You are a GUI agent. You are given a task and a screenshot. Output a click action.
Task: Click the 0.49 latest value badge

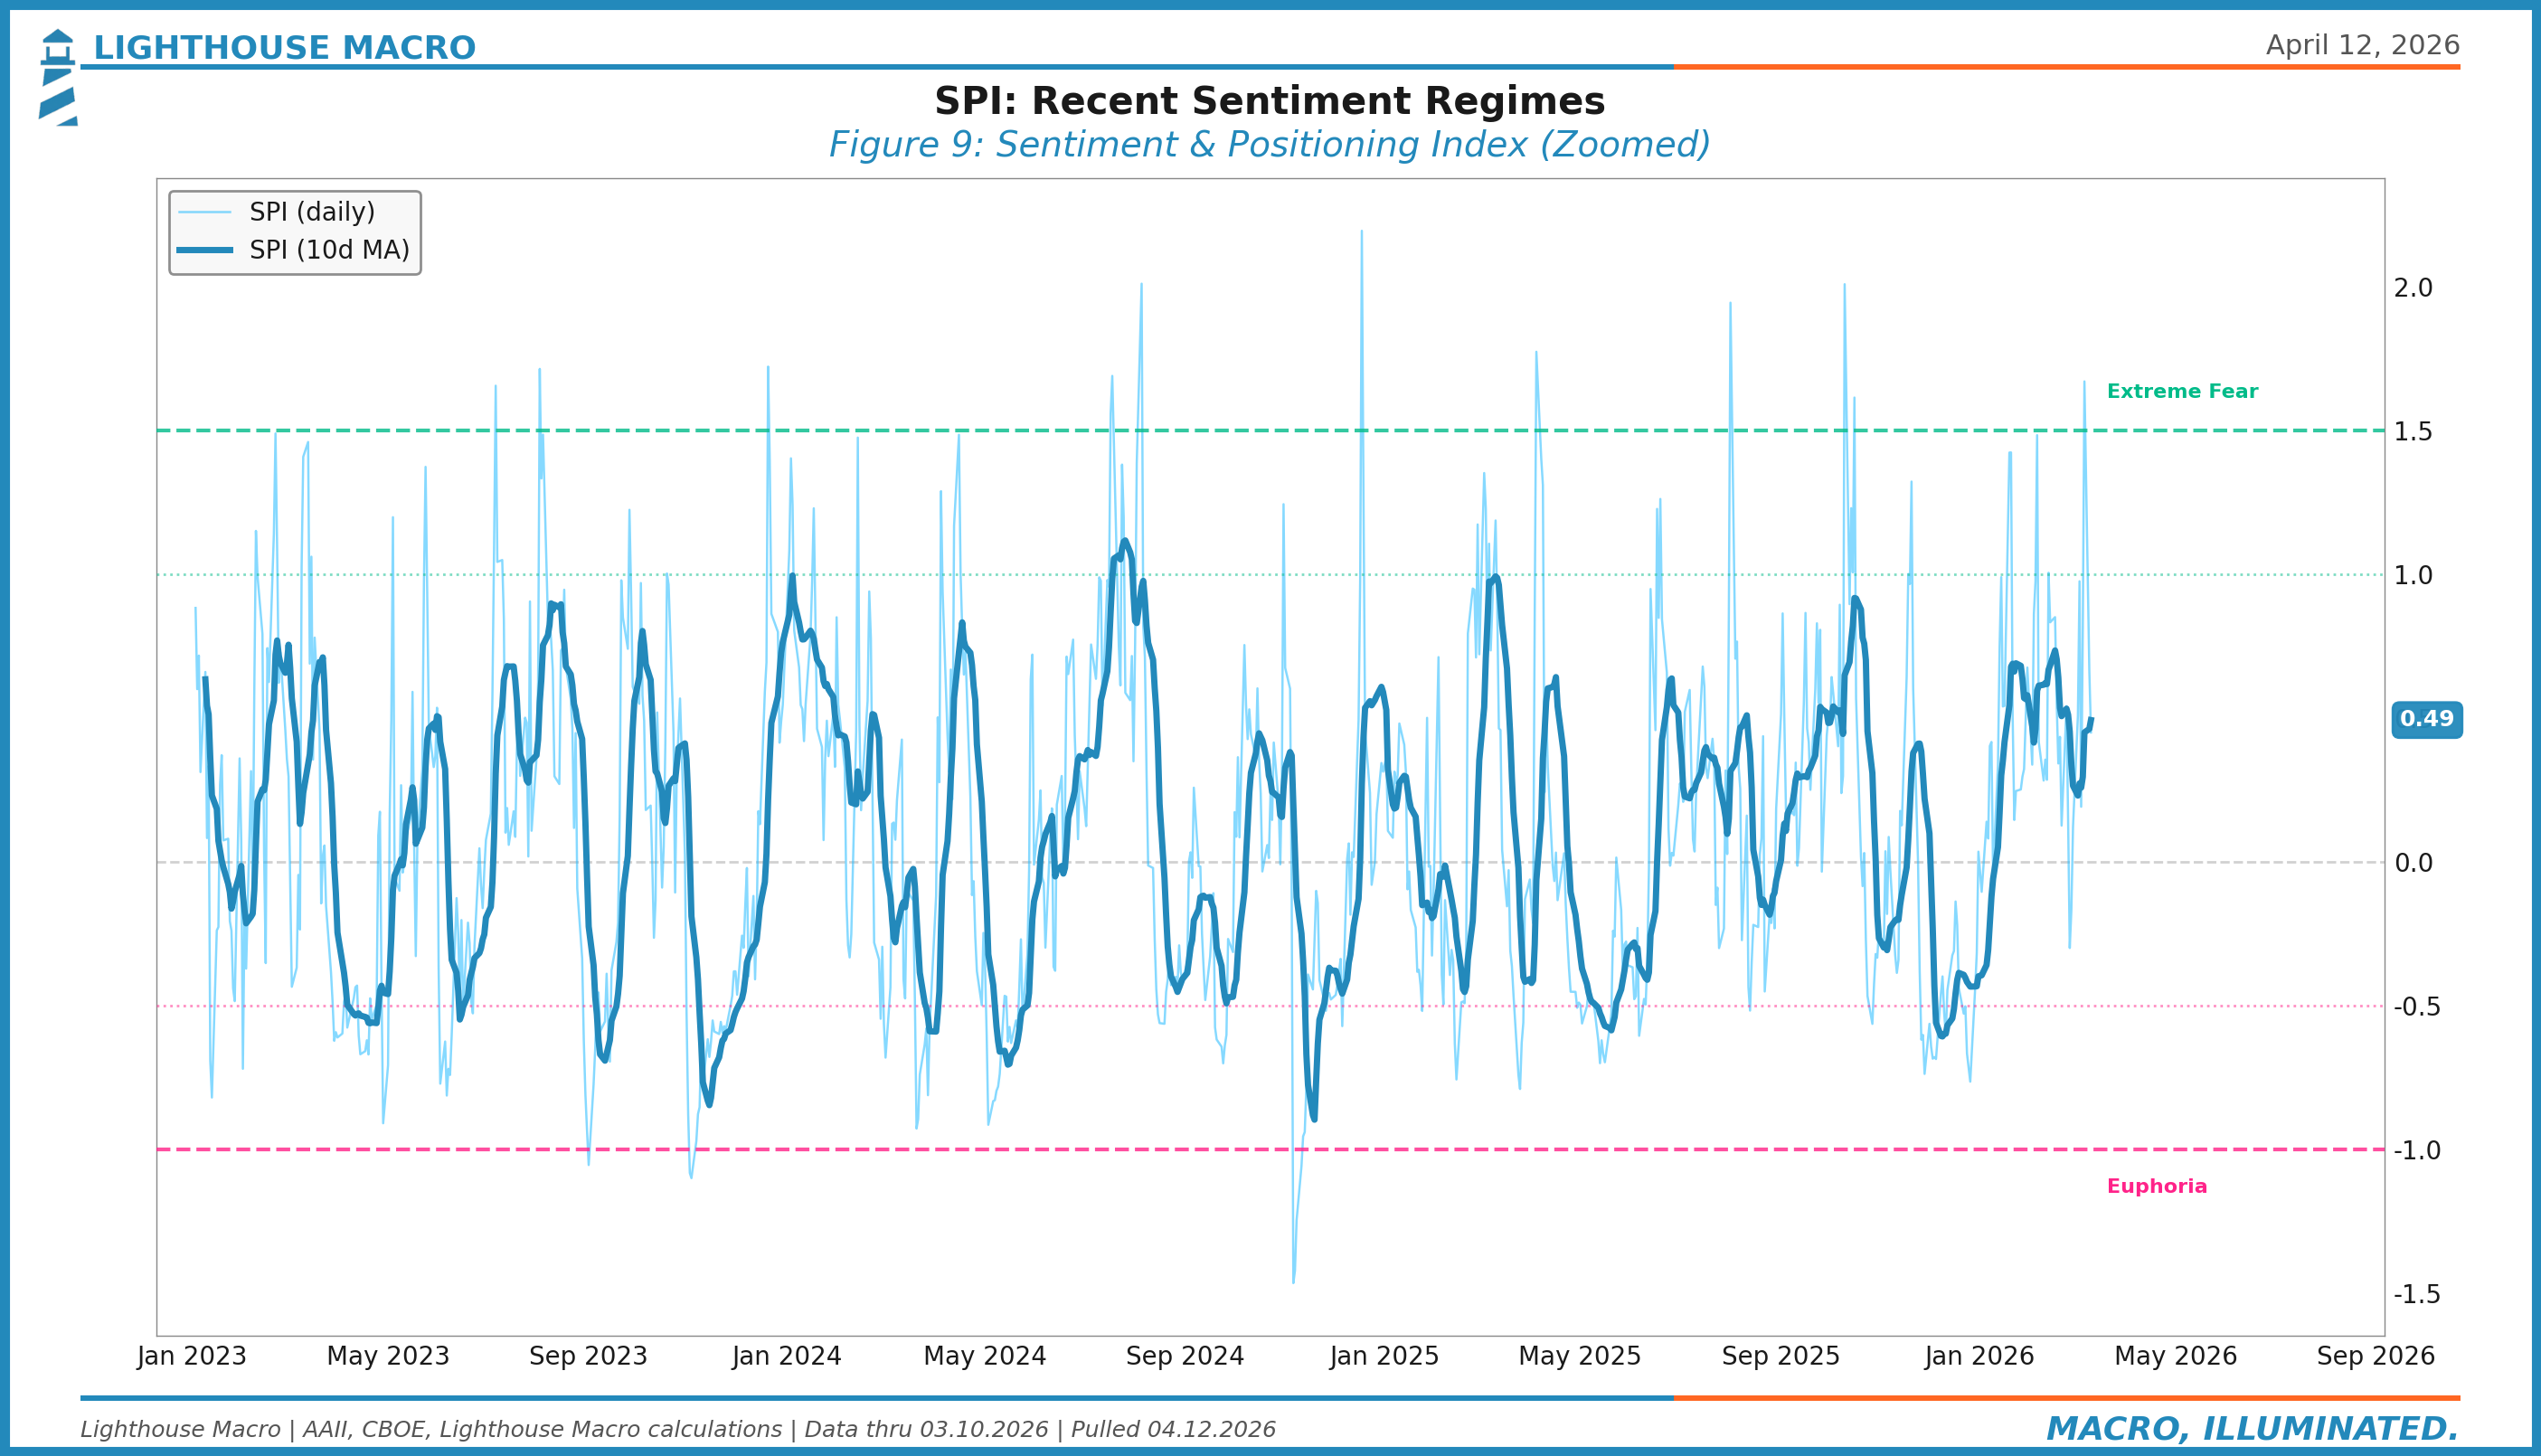click(2426, 719)
